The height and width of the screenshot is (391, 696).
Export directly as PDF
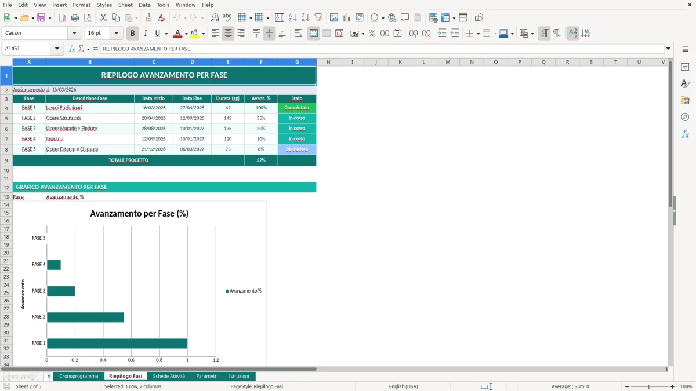tap(62, 18)
